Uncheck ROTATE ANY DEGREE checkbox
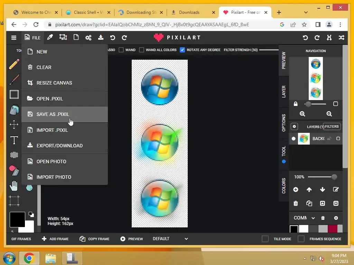 point(182,50)
